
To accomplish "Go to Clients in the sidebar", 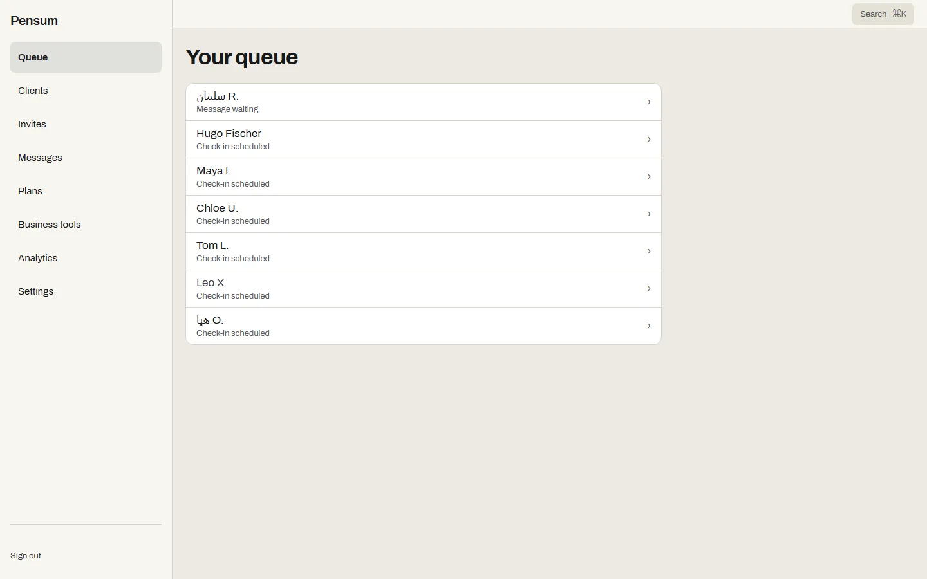I will point(86,91).
